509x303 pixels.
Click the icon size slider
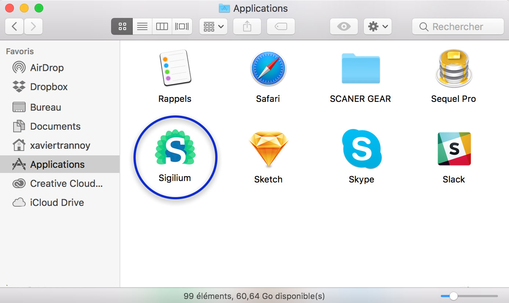(469, 296)
